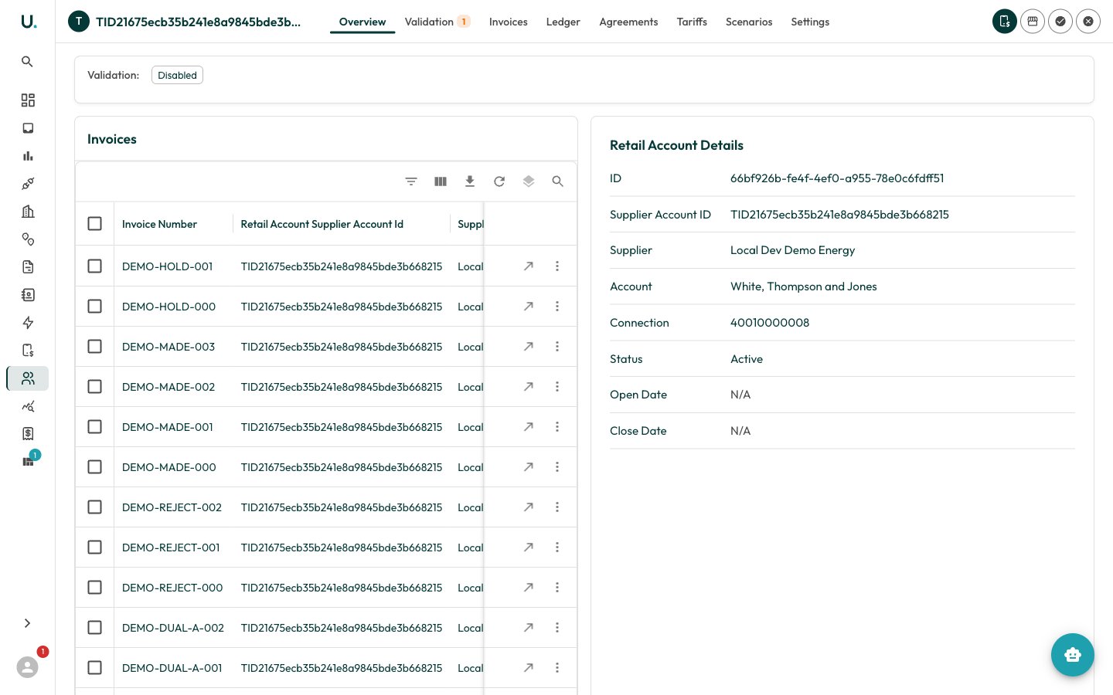Open the sidebar icon with notification badge

pyautogui.click(x=29, y=461)
